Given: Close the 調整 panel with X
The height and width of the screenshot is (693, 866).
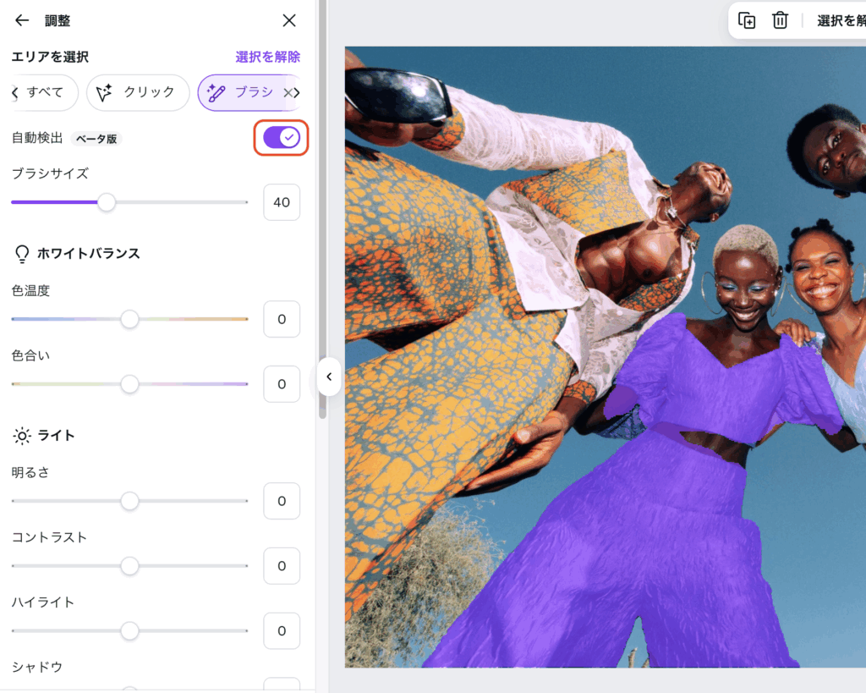Looking at the screenshot, I should pyautogui.click(x=289, y=20).
